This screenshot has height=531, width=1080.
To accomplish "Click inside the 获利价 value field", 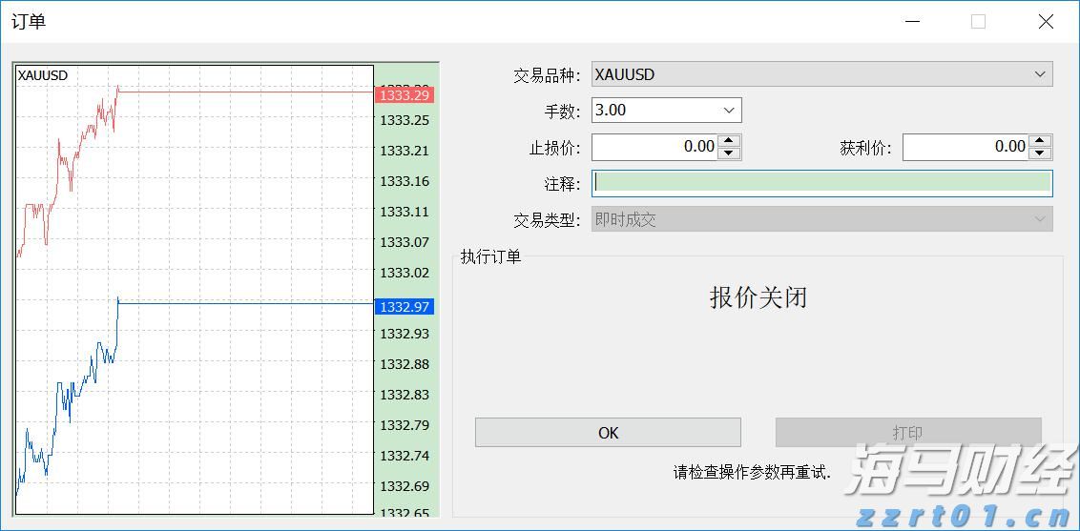I will point(966,147).
